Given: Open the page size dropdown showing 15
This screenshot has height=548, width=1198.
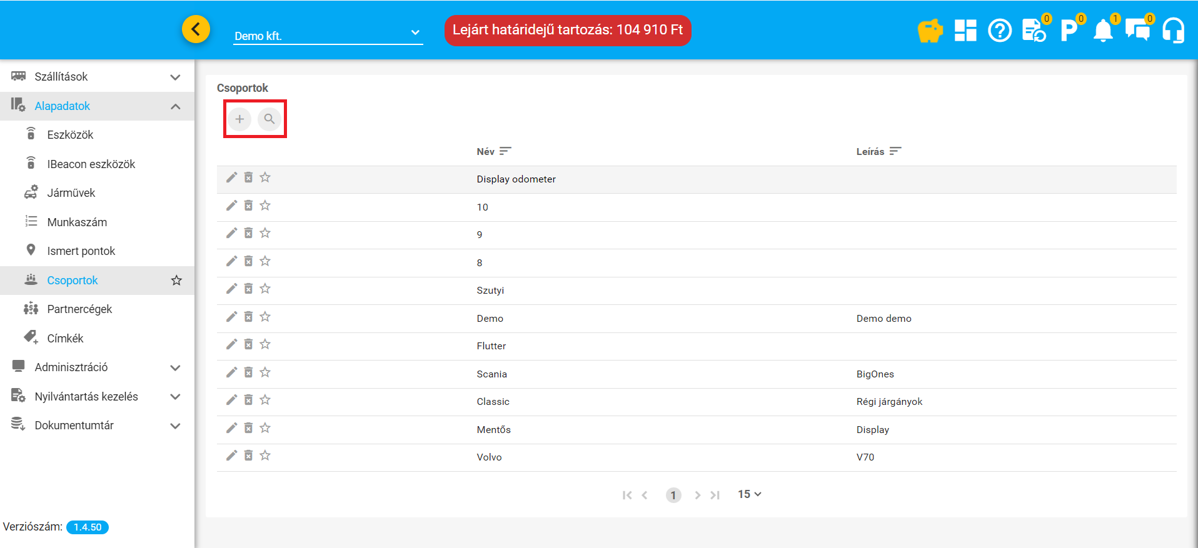Looking at the screenshot, I should pos(749,494).
